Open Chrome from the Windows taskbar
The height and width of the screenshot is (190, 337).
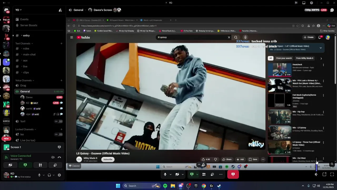pyautogui.click(x=204, y=186)
